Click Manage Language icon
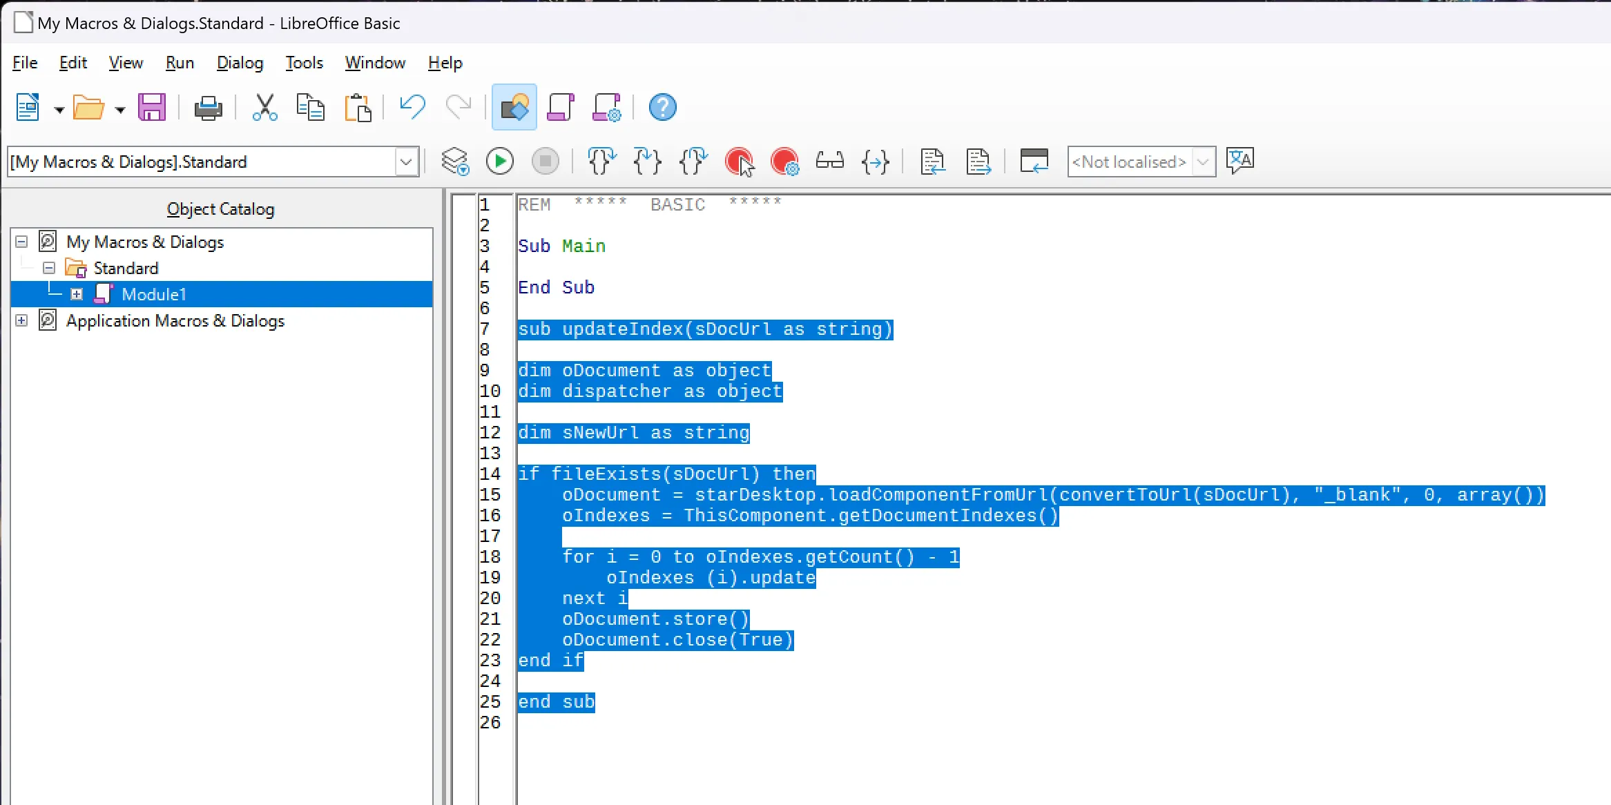This screenshot has width=1611, height=805. 1240,162
